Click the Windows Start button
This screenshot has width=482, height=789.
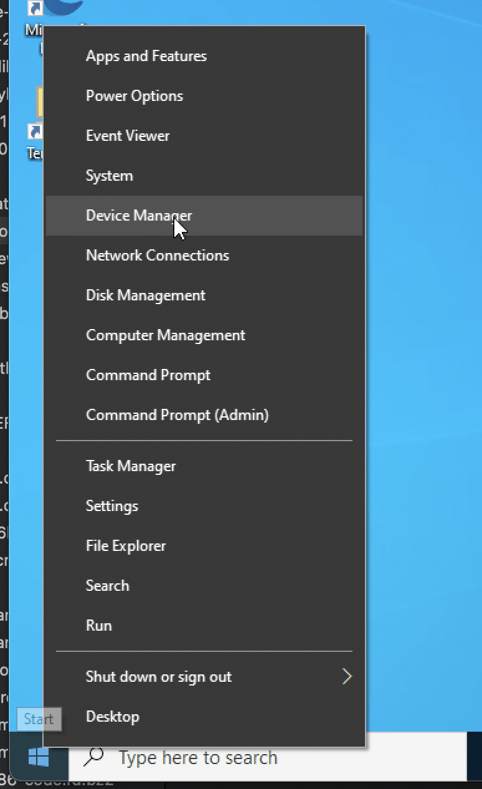pos(39,757)
